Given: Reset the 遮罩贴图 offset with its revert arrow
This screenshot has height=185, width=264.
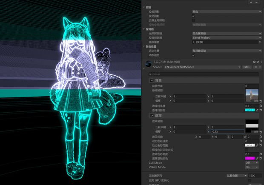Looking at the screenshot, I should pyautogui.click(x=261, y=132).
